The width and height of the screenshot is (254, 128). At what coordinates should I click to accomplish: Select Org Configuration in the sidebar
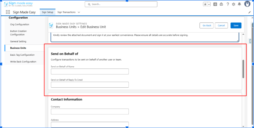20,24
